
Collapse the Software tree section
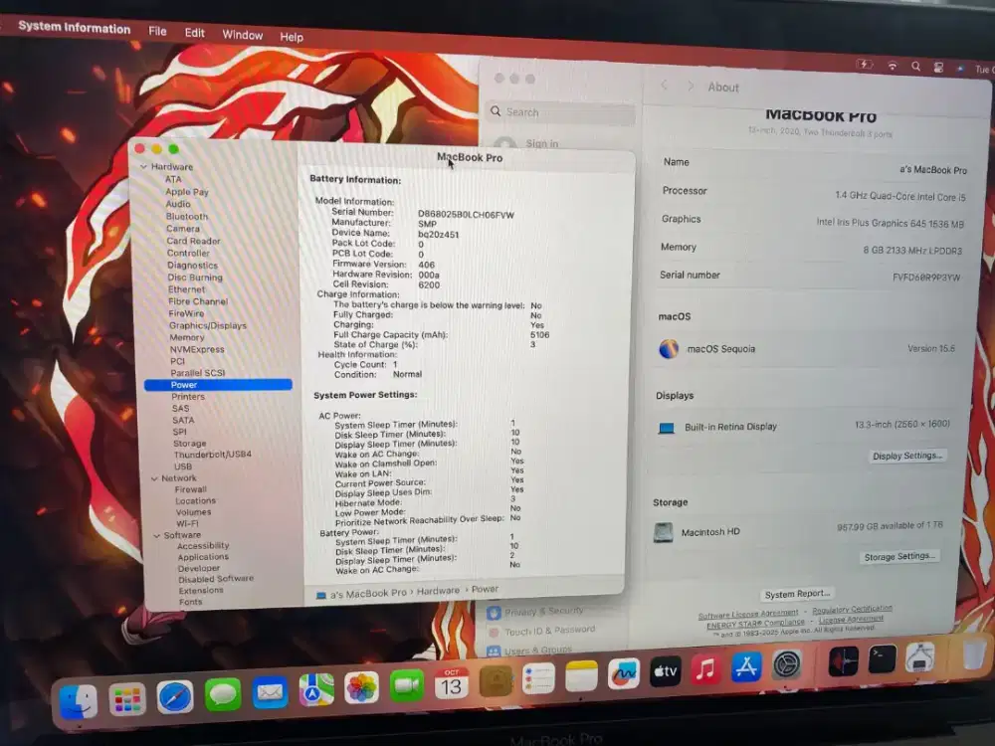[x=157, y=535]
